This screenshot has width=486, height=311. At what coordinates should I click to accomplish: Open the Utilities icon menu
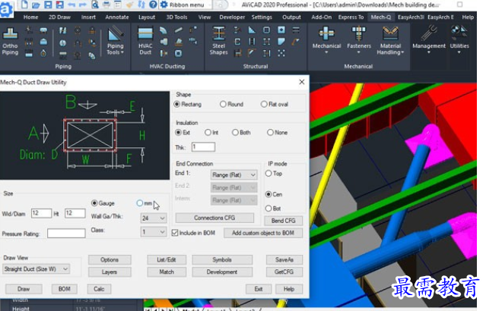coord(459,40)
